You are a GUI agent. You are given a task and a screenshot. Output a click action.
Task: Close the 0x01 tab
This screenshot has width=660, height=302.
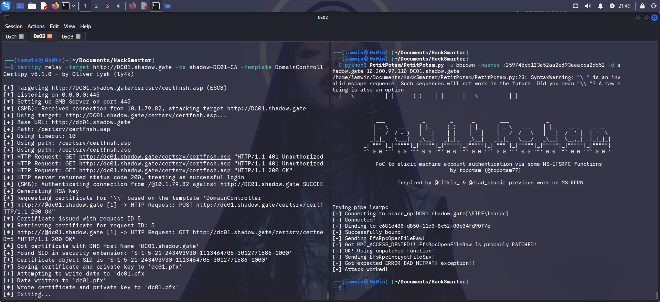tap(21, 36)
